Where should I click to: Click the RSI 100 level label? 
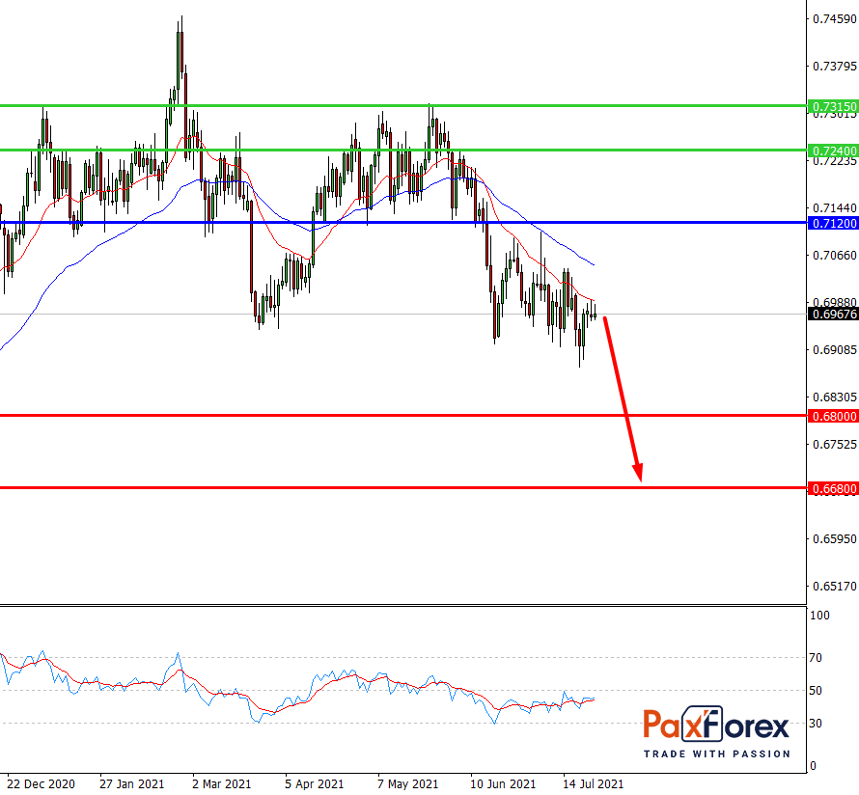pyautogui.click(x=819, y=616)
